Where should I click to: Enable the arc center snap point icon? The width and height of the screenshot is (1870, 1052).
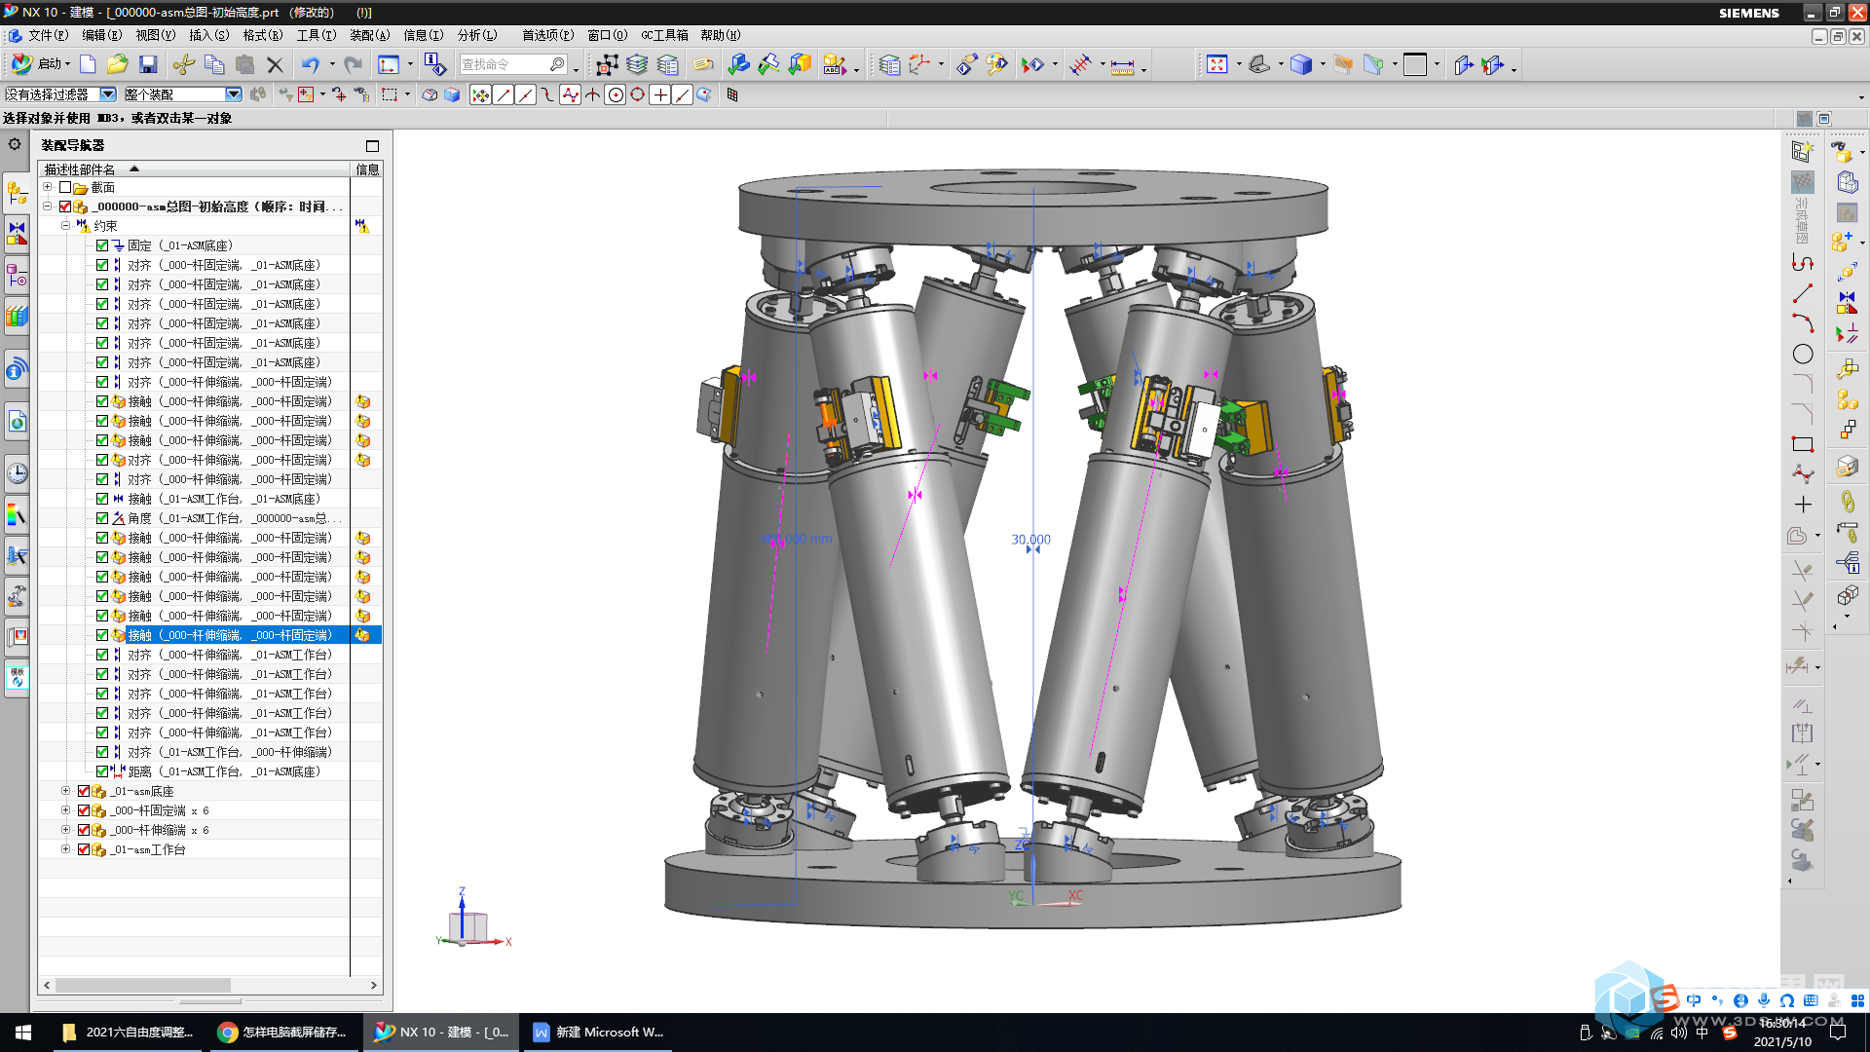click(616, 94)
